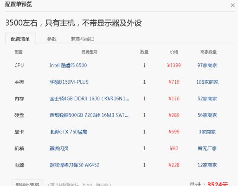
Task: Click the 主板 row label
Action: coord(19,82)
